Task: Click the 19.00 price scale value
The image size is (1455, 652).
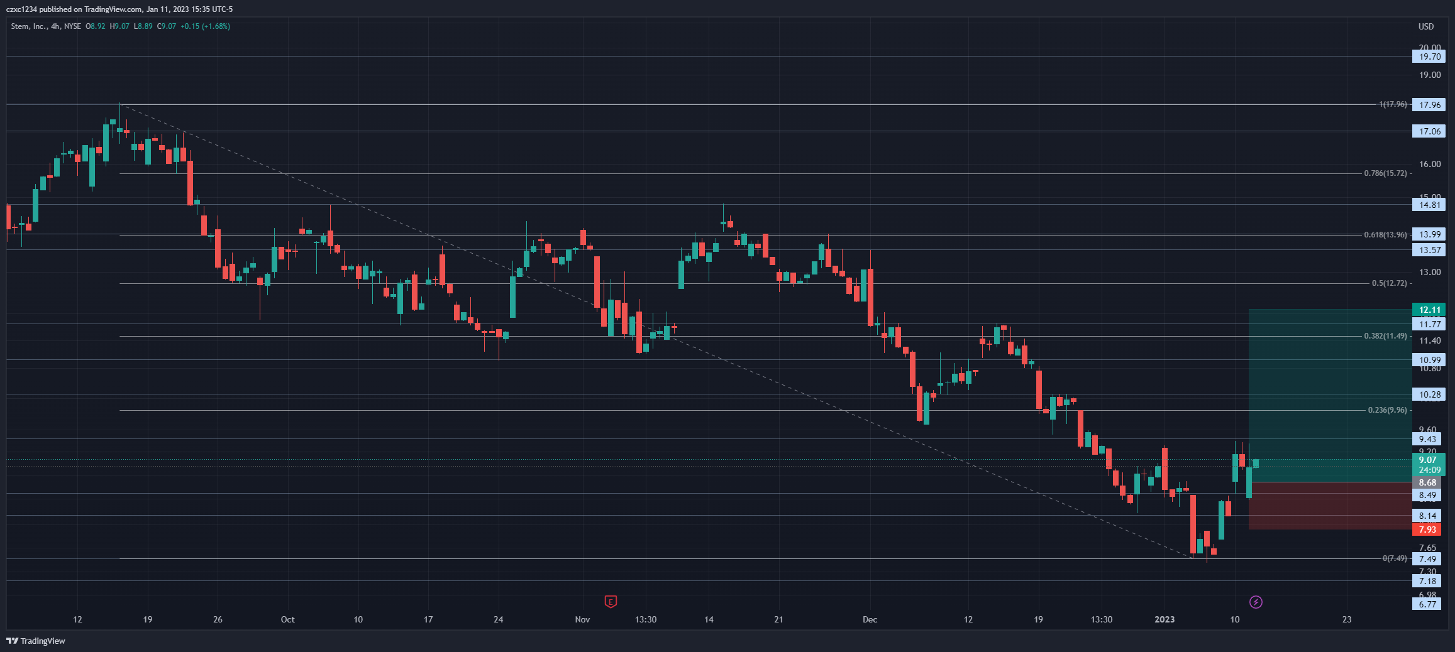Action: click(x=1430, y=75)
